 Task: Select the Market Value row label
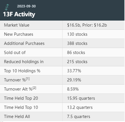(17, 25)
